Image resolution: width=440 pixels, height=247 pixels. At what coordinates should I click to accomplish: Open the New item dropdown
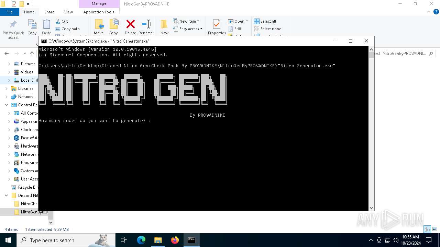pyautogui.click(x=186, y=21)
